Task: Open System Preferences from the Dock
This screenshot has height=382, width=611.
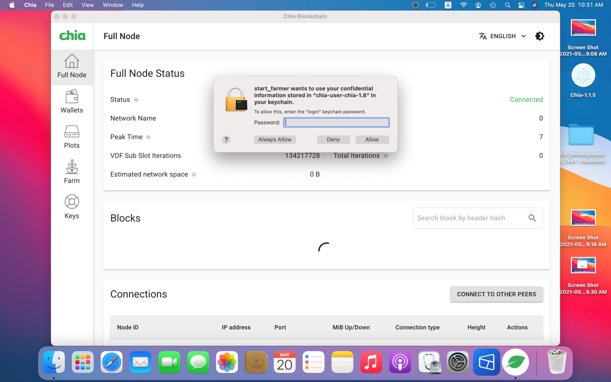Action: [x=458, y=362]
